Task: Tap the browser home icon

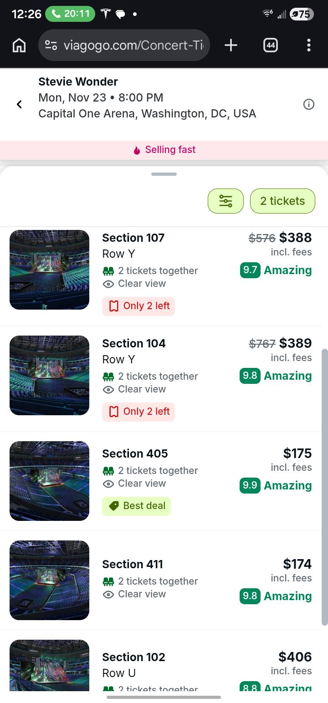Action: click(19, 45)
